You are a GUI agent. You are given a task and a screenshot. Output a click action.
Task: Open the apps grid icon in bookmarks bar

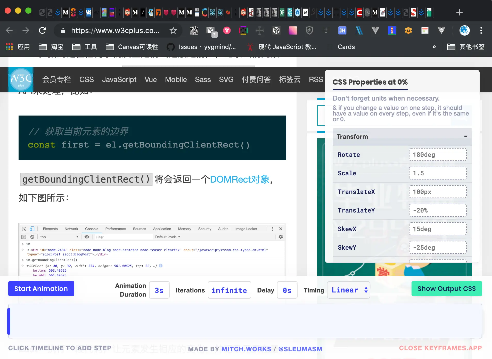click(9, 47)
